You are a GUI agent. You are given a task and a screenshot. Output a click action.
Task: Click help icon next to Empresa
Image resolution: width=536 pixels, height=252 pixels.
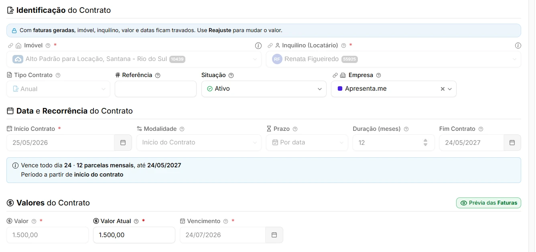(378, 75)
